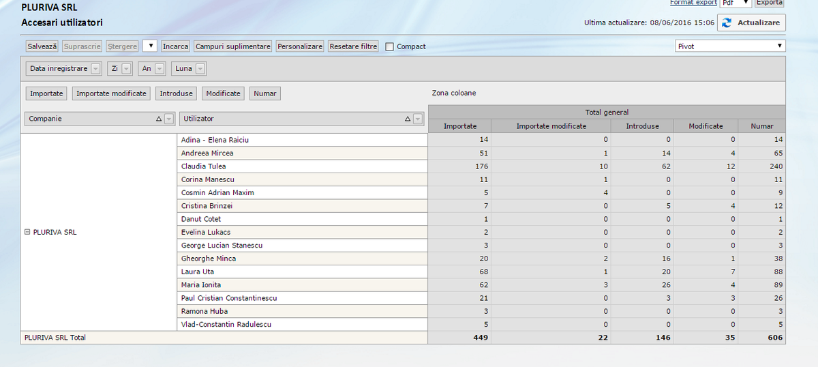Click the Salvează button

click(x=42, y=46)
